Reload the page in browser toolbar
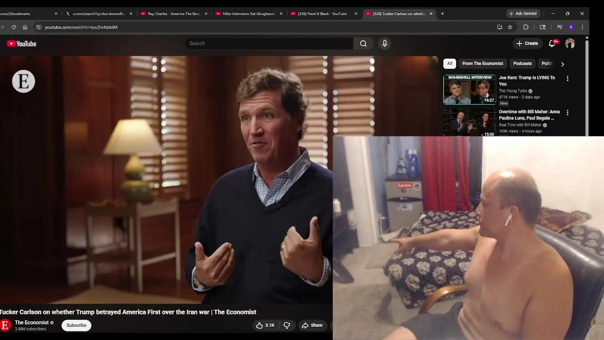Screen dimensions: 604x340 pyautogui.click(x=14, y=27)
